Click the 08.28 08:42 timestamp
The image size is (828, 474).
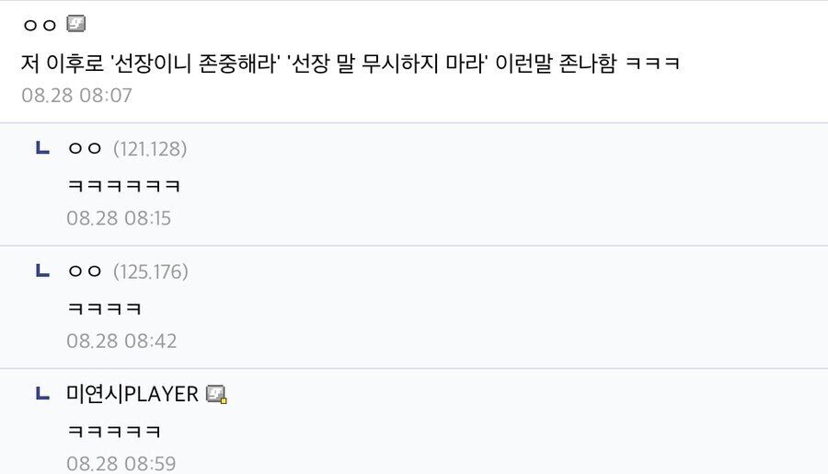tap(119, 341)
